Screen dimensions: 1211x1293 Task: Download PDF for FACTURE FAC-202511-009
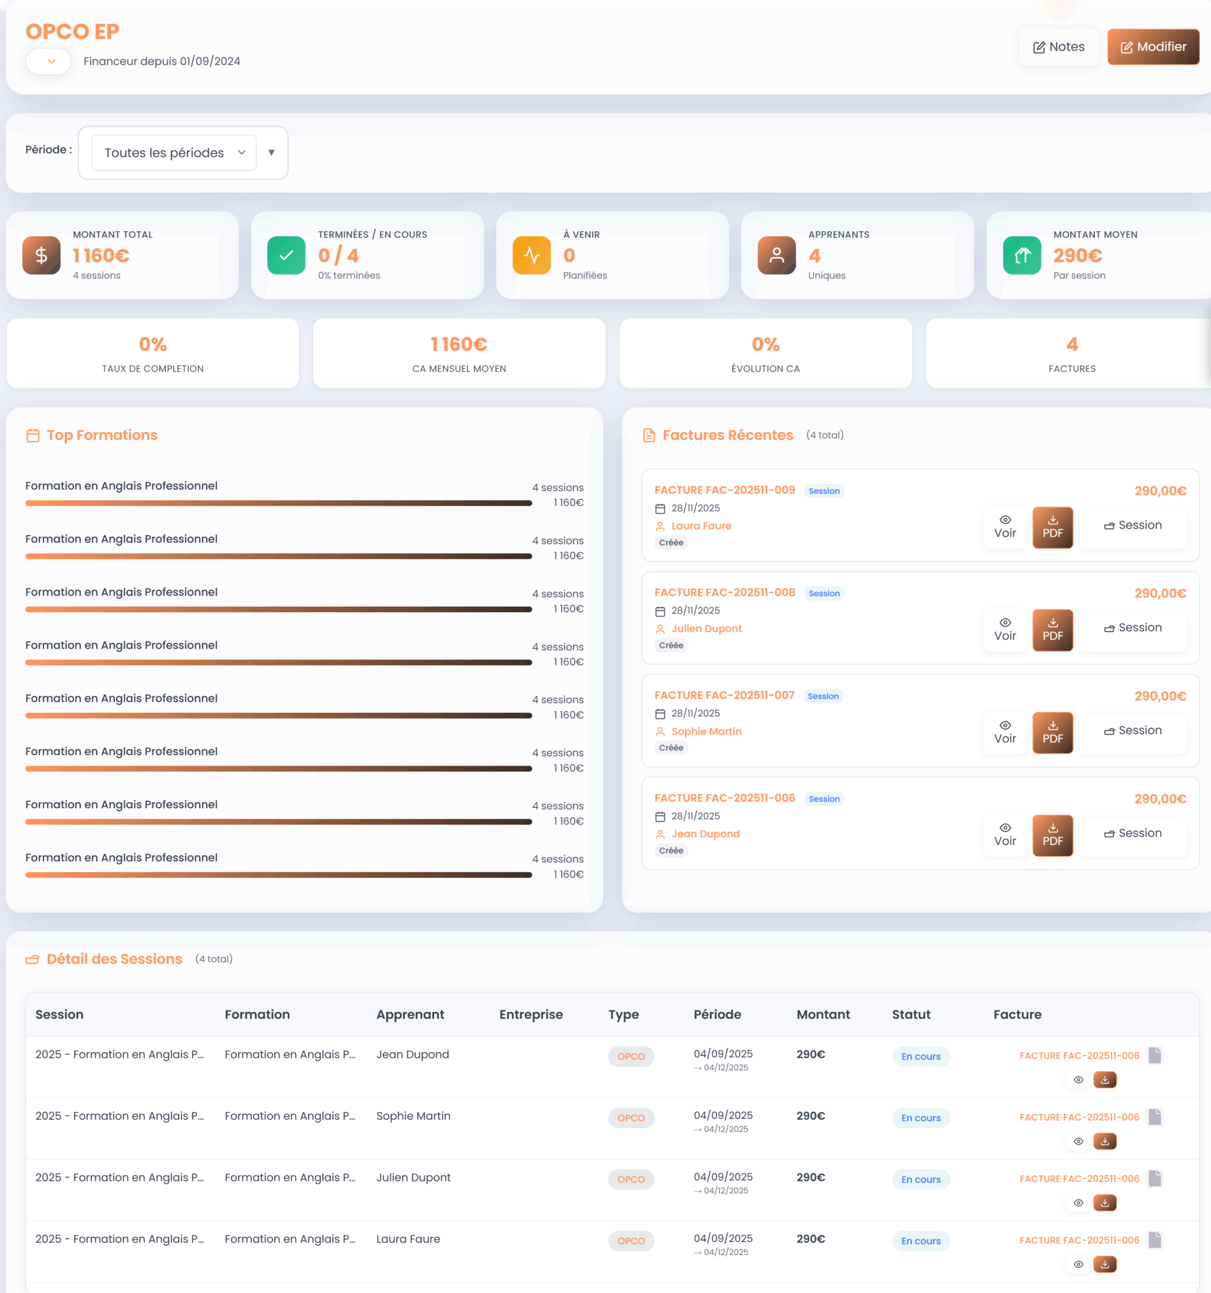point(1052,527)
